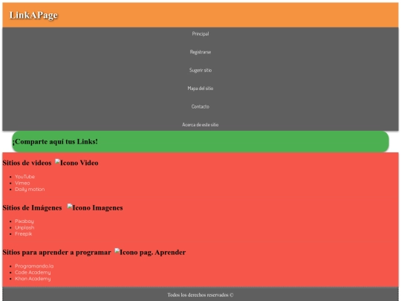Screen dimensions: 401x301
Task: Follow the Unplash link
Action: click(x=25, y=227)
